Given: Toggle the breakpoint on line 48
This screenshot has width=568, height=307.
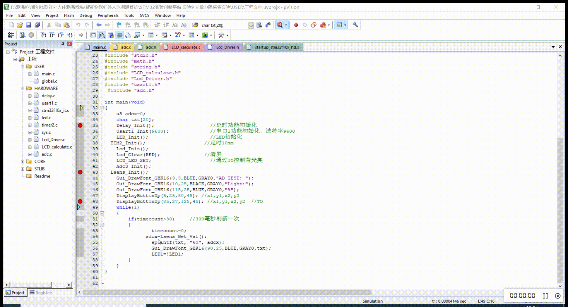Looking at the screenshot, I should click(x=80, y=201).
